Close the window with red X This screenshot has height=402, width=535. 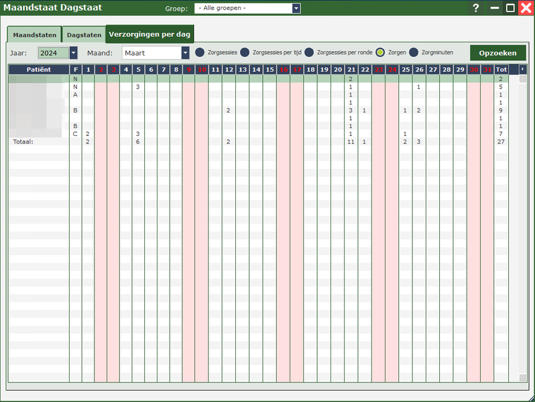tap(526, 8)
